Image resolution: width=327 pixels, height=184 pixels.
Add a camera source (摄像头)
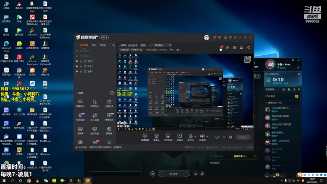(157, 137)
